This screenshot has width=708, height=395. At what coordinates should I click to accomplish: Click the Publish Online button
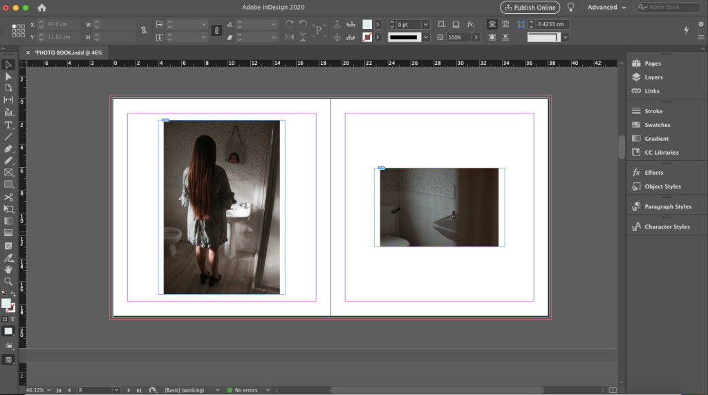530,8
